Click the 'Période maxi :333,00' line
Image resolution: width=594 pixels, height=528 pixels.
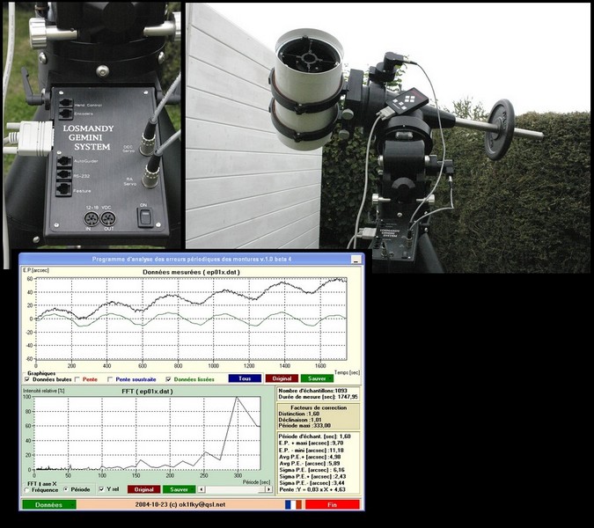tap(304, 425)
